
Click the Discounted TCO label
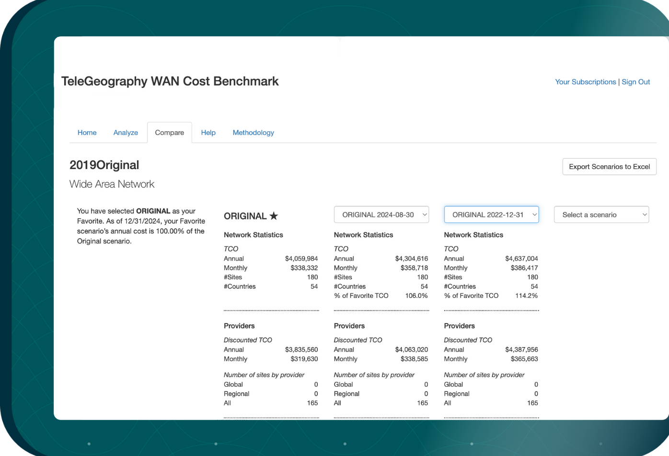[248, 340]
